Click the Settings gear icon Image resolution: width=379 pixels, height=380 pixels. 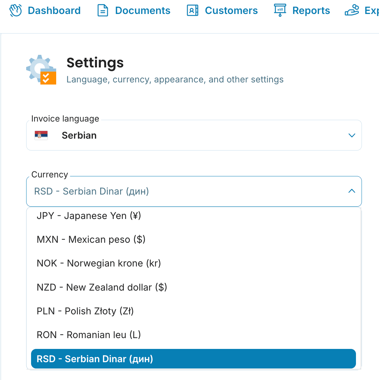tap(41, 70)
